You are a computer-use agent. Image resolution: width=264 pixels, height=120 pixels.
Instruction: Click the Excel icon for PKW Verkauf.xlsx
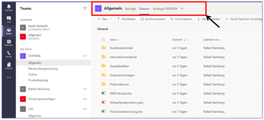click(x=104, y=93)
